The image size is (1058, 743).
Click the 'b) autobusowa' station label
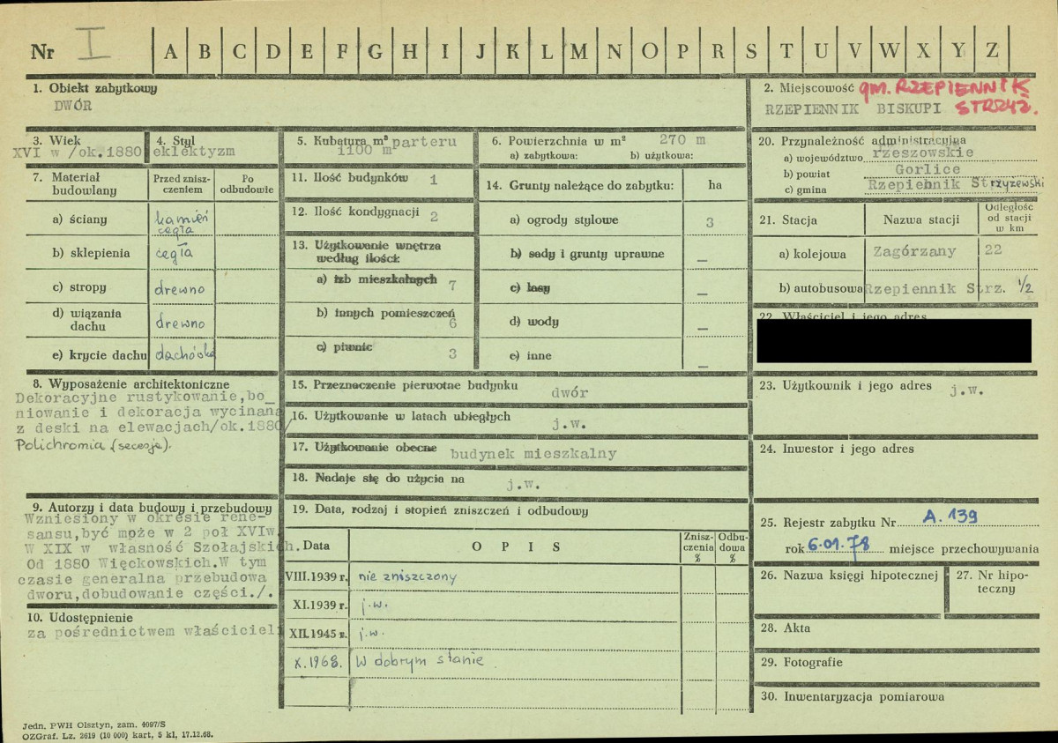tap(821, 288)
